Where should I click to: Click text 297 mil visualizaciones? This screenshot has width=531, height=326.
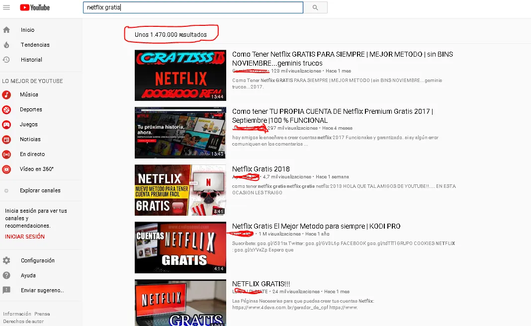[292, 128]
